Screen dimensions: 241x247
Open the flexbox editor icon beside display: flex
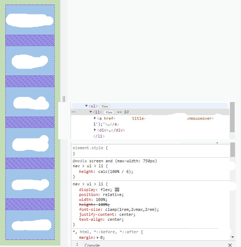click(117, 189)
